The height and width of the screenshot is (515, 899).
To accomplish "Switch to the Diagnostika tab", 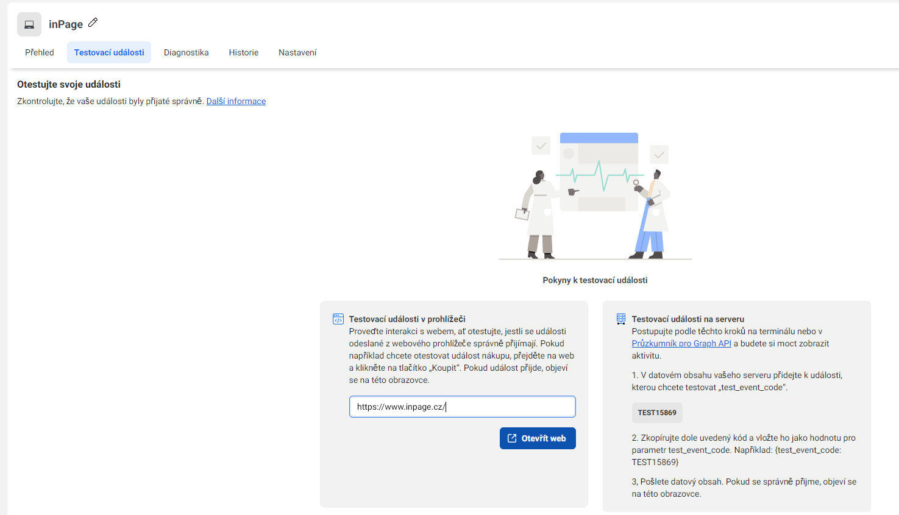I will pos(186,52).
